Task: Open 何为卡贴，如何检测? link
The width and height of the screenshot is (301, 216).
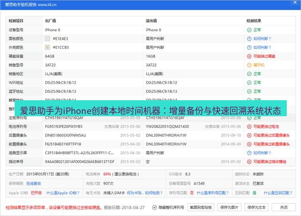Action: pyautogui.click(x=145, y=193)
